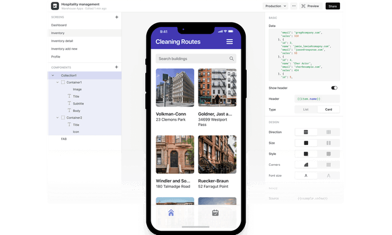Select the light Font size A option
Screen dimensions: 392x235
click(x=328, y=176)
